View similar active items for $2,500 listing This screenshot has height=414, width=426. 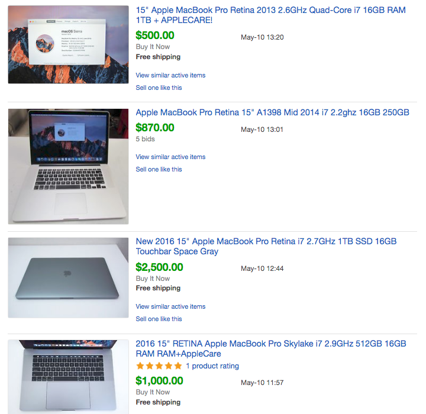tap(170, 306)
